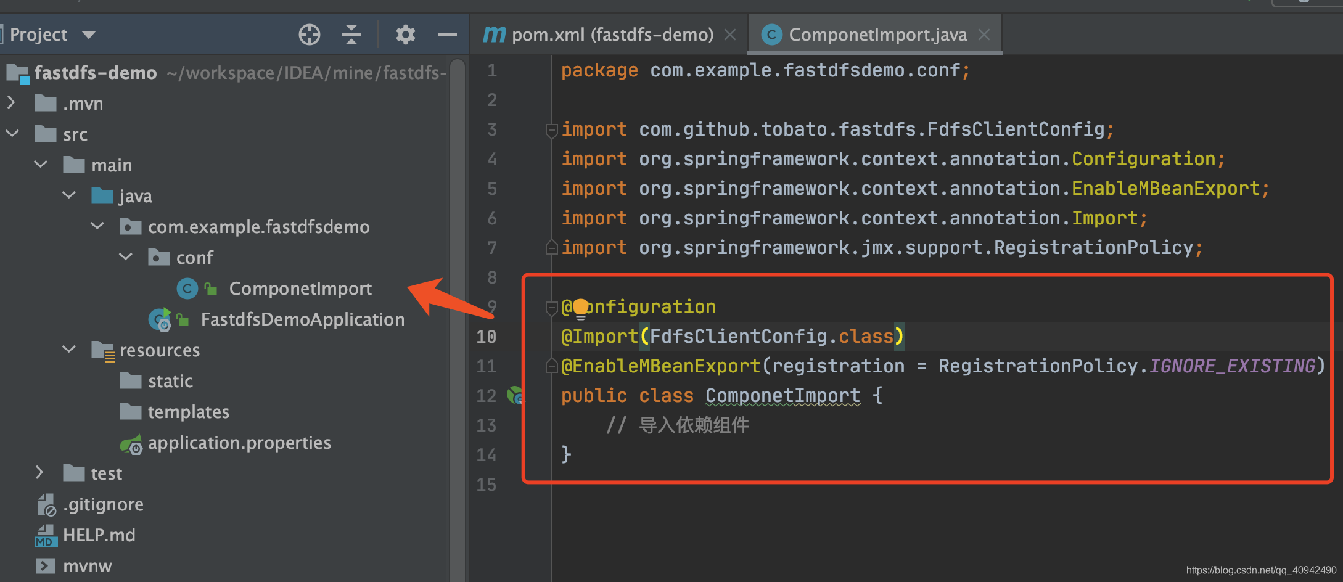The image size is (1343, 582).
Task: Click the FastdfsDemoApplication run-class icon
Action: click(160, 319)
